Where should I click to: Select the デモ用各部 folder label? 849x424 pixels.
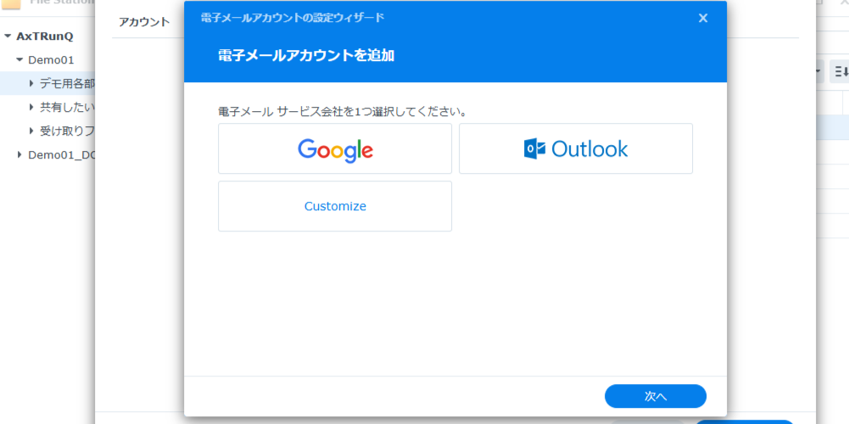[x=67, y=83]
